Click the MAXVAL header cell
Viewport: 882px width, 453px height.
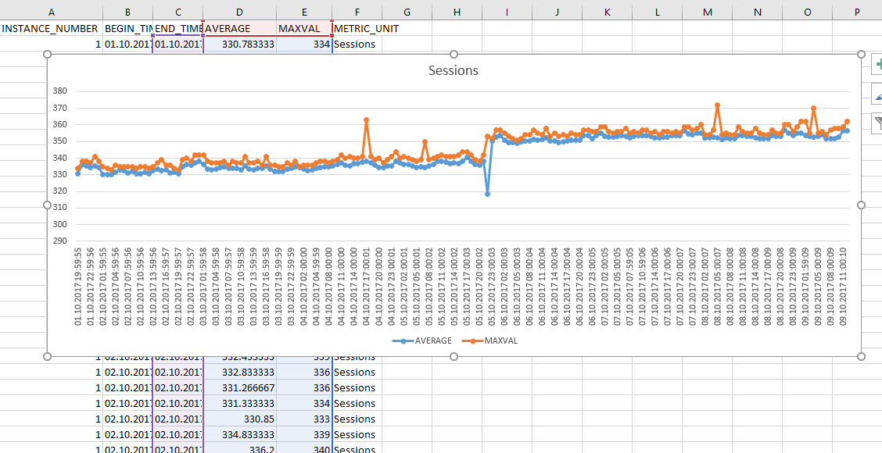click(x=301, y=28)
